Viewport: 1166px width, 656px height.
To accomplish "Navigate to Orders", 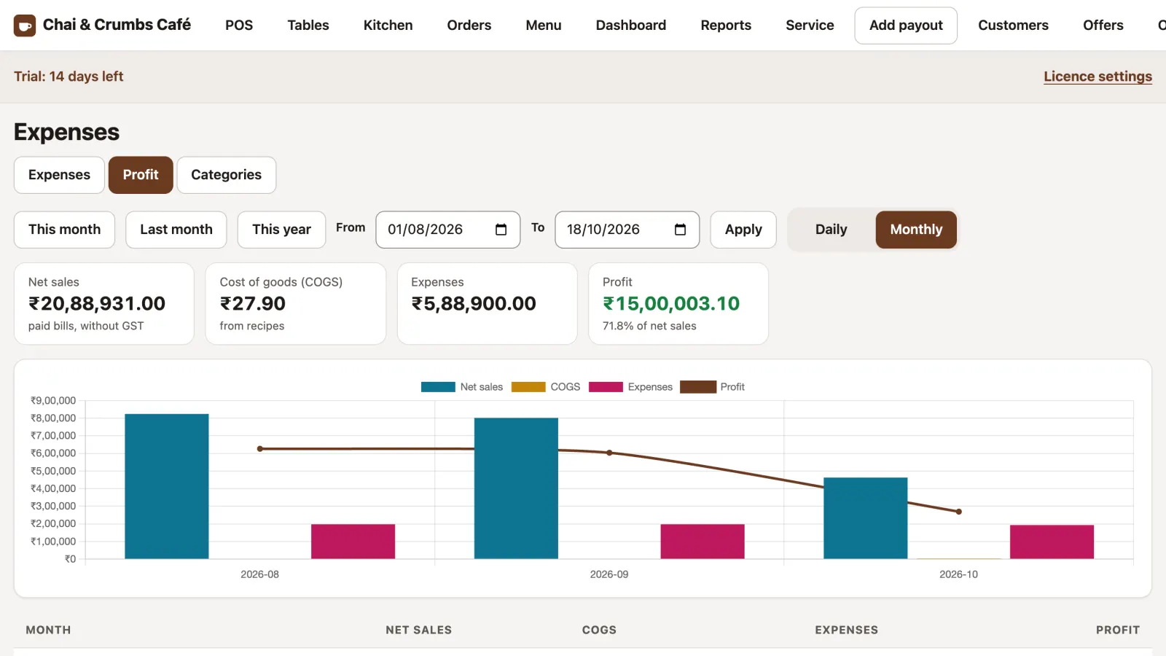I will click(469, 26).
